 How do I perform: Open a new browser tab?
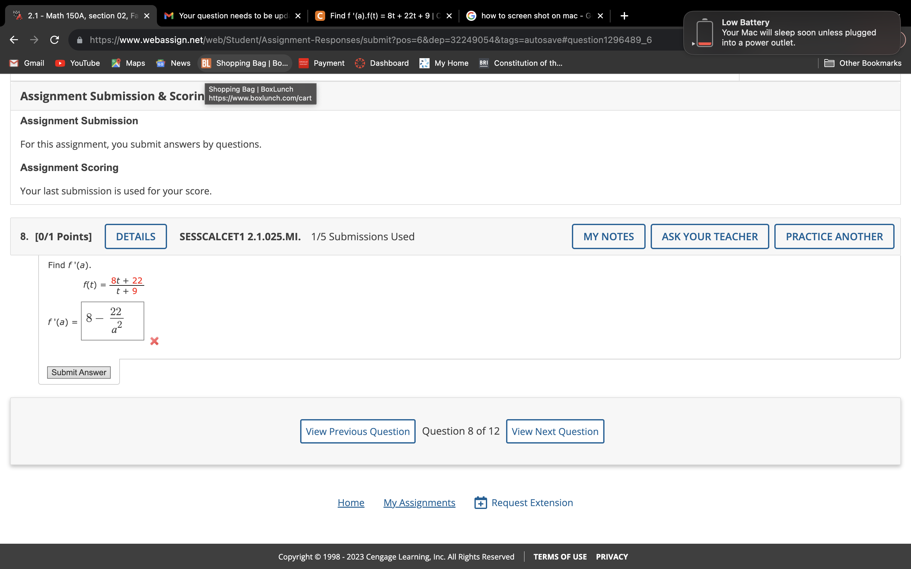pyautogui.click(x=624, y=16)
